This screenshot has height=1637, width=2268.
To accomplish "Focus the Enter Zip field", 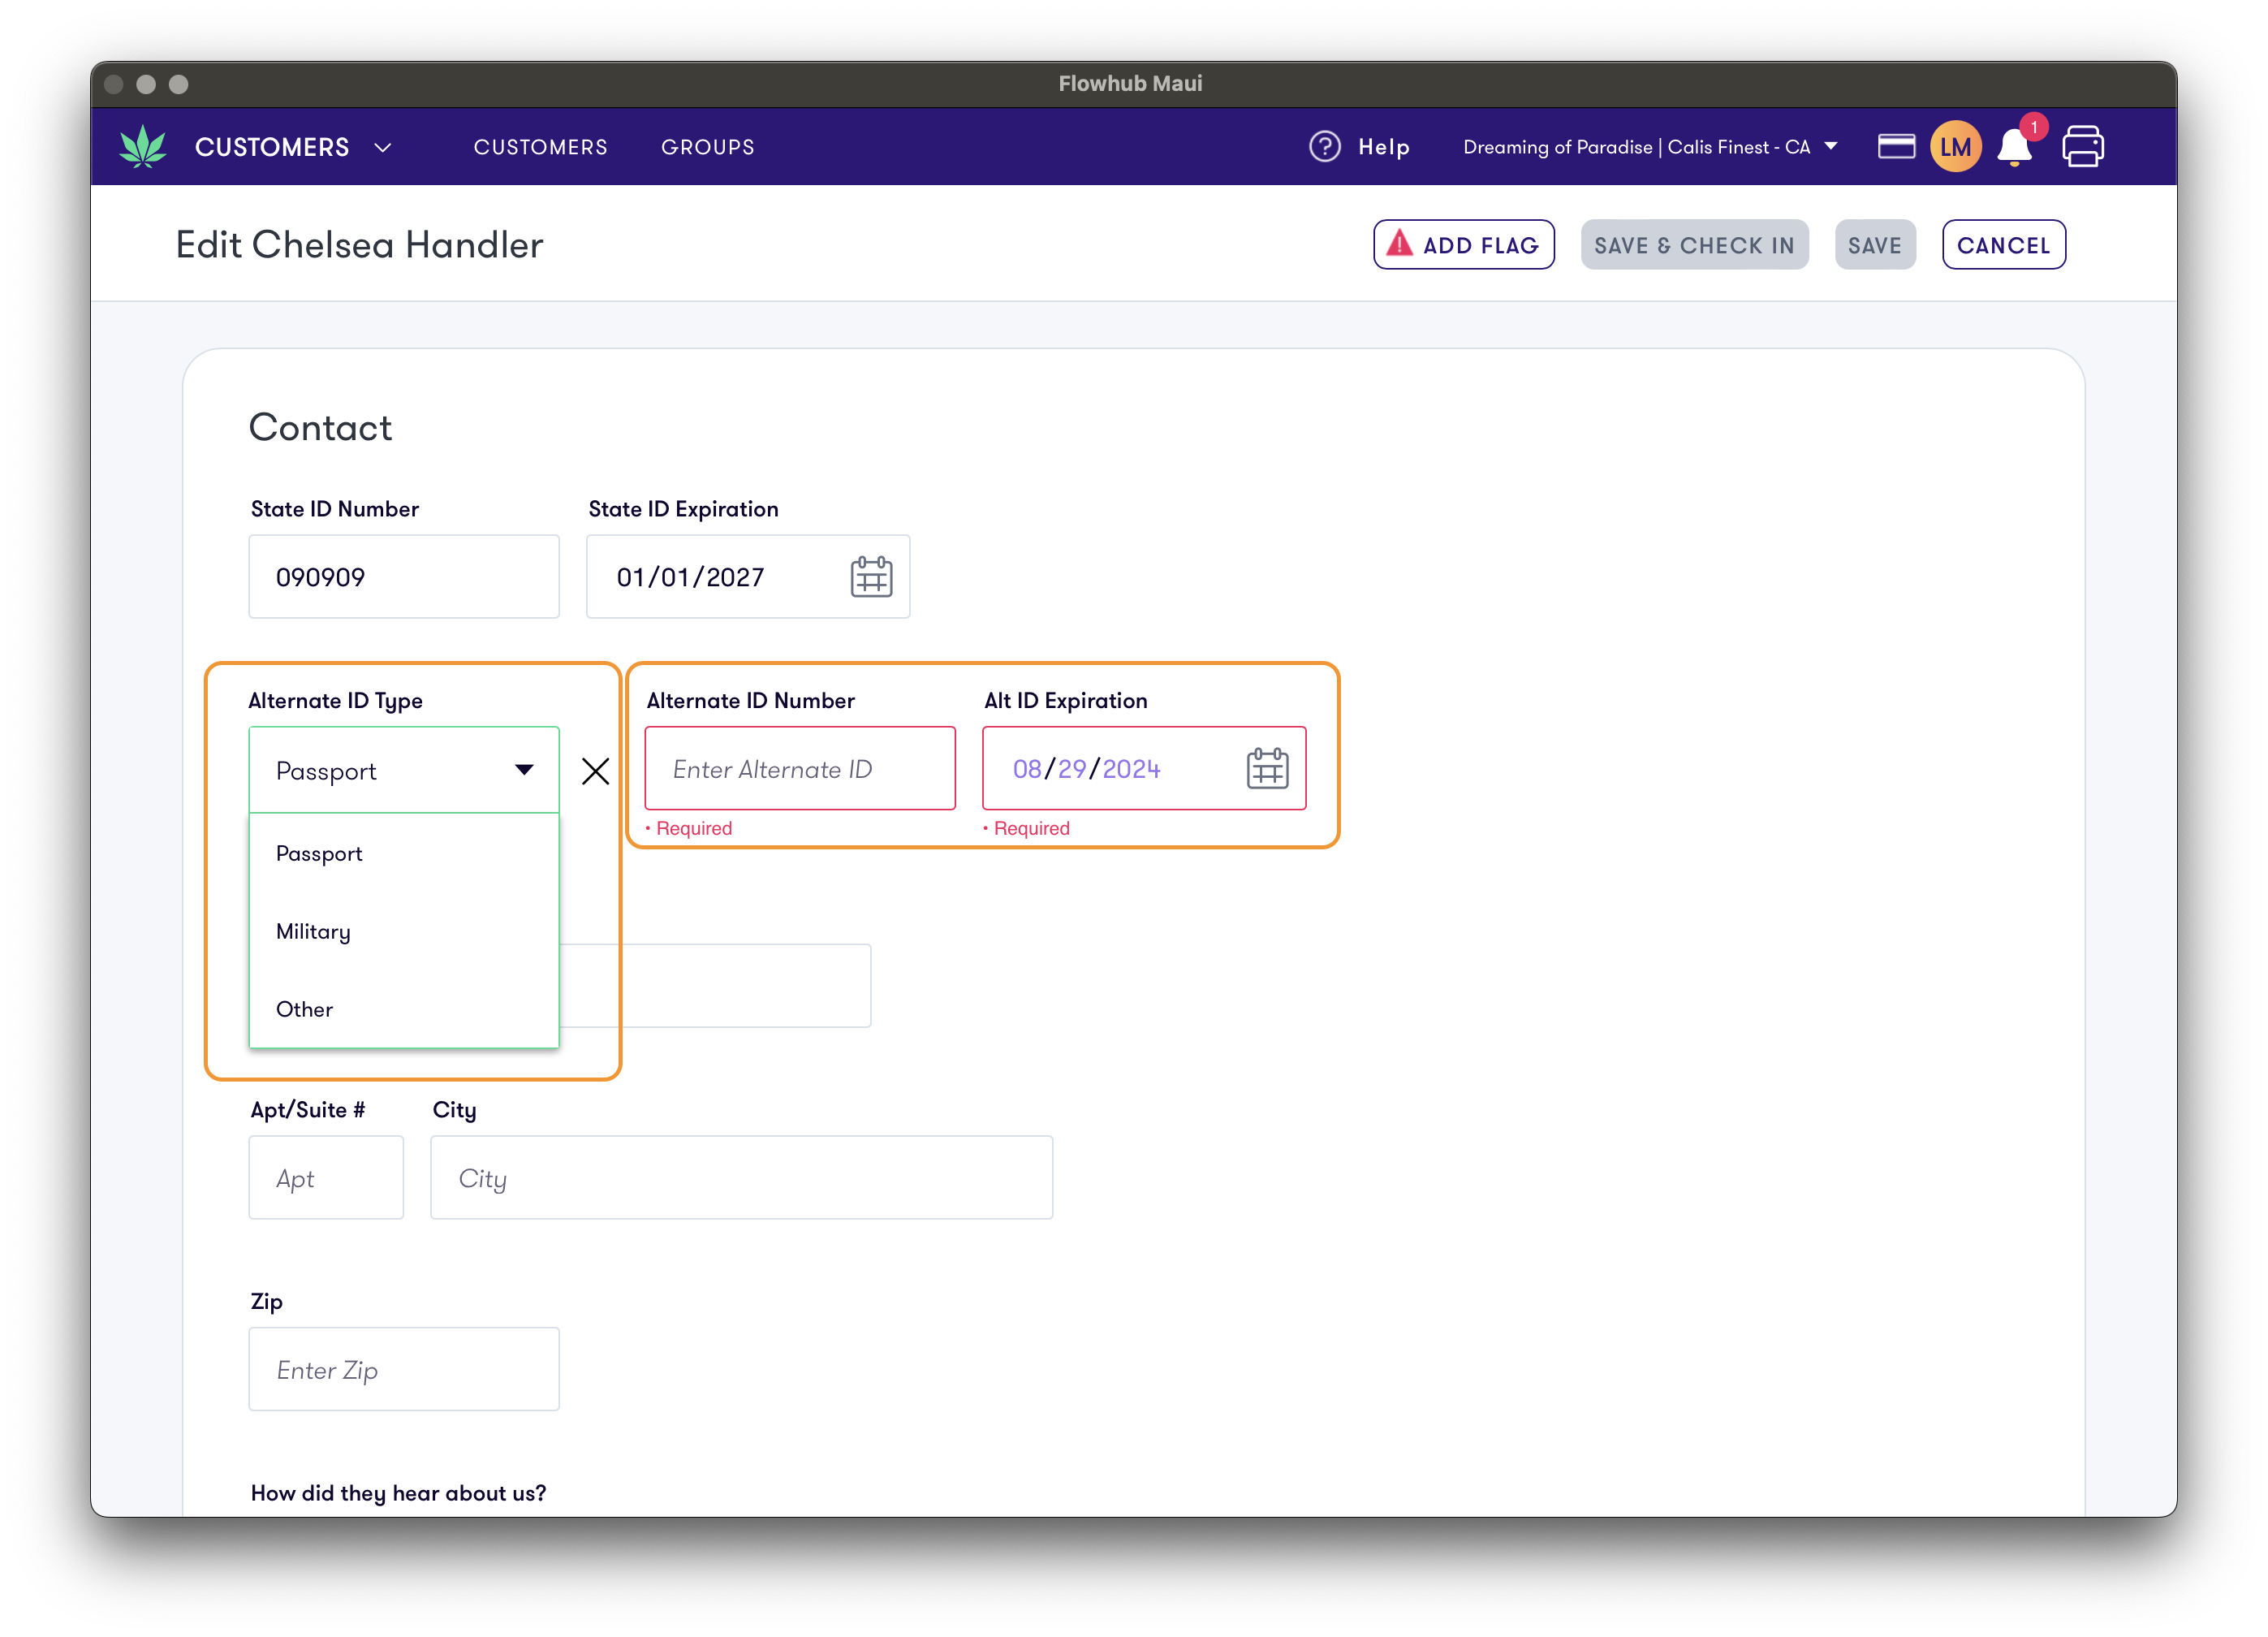I will [404, 1369].
